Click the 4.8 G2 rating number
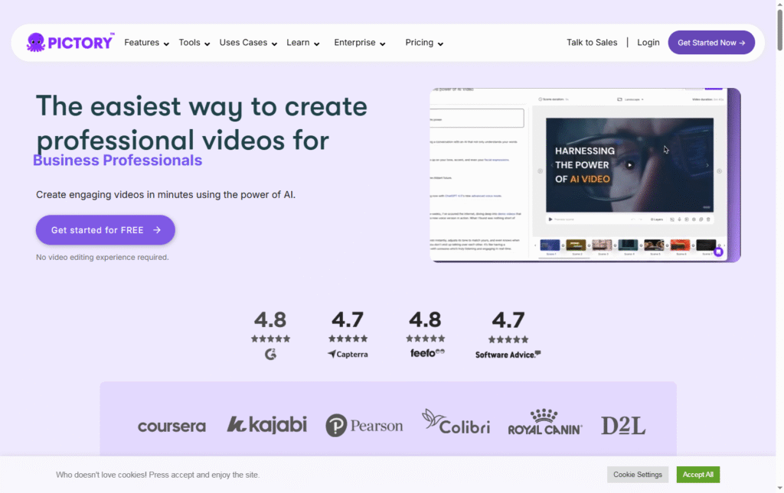This screenshot has width=784, height=493. [270, 319]
